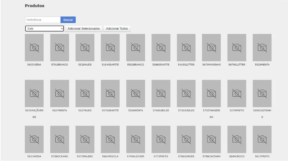This screenshot has width=288, height=161.
Task: Select product thumbnail 5573MALBEC
Action: [85, 139]
